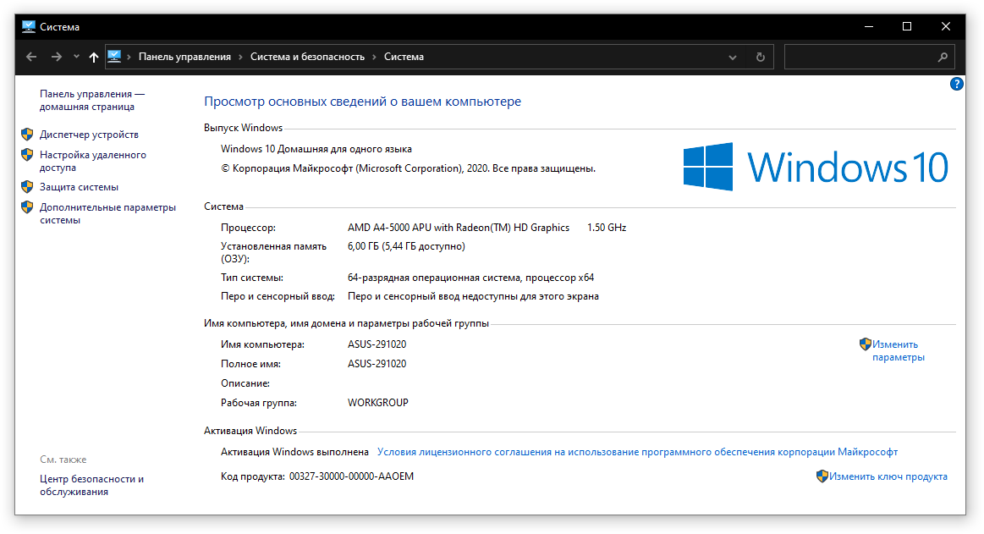Maximize the Система window
This screenshot has height=534, width=984.
[x=907, y=26]
